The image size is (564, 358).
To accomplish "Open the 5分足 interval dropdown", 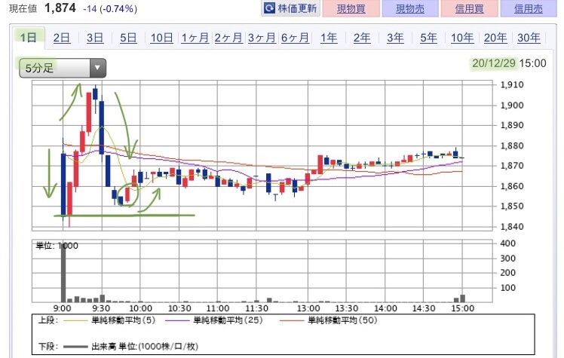I will (x=63, y=68).
